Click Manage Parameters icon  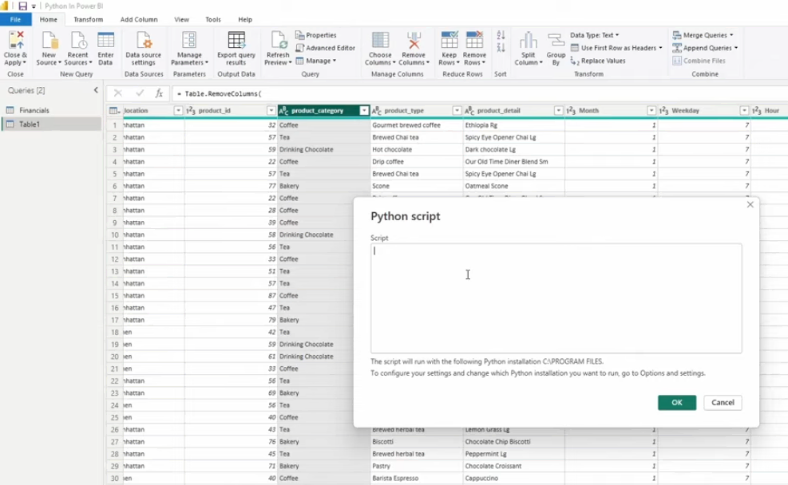[x=189, y=40]
